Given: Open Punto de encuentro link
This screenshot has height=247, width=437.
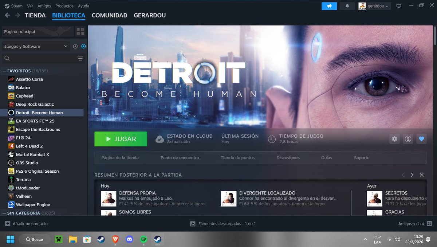Looking at the screenshot, I should (x=180, y=158).
